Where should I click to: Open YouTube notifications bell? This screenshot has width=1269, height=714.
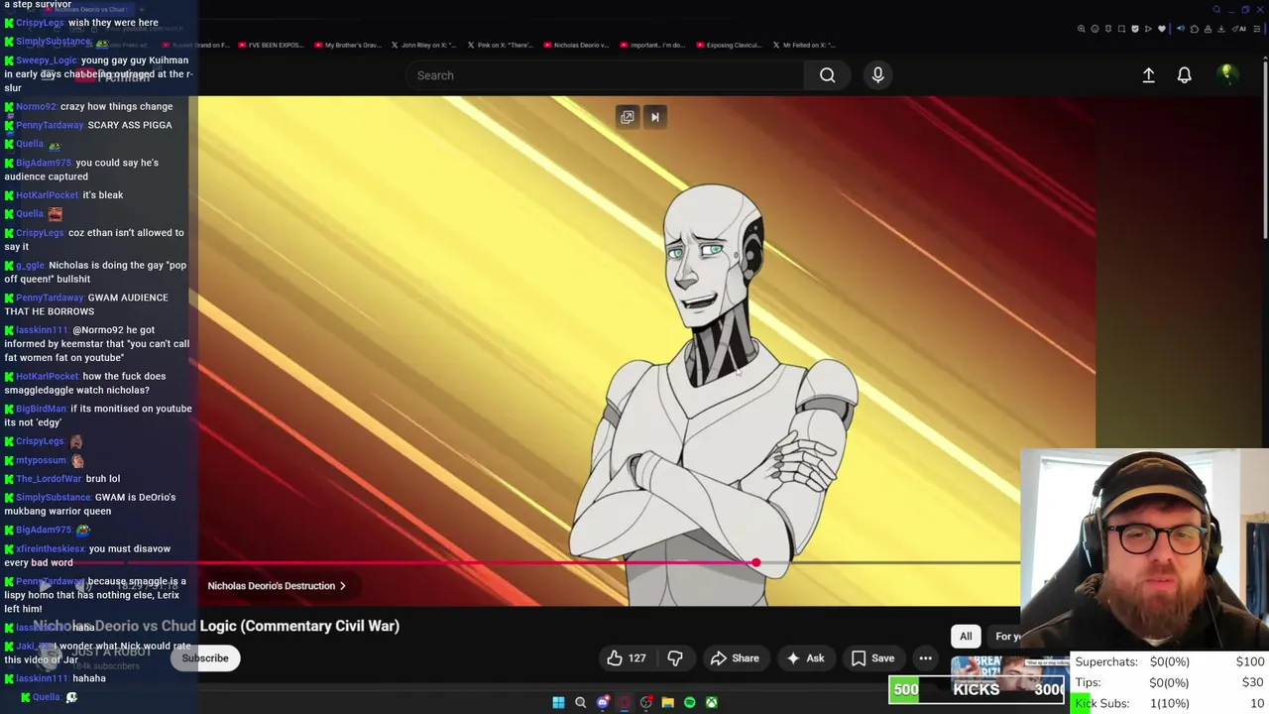(x=1184, y=75)
